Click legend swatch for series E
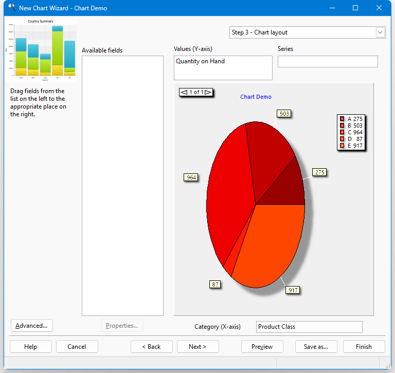Image resolution: width=395 pixels, height=373 pixels. point(342,146)
